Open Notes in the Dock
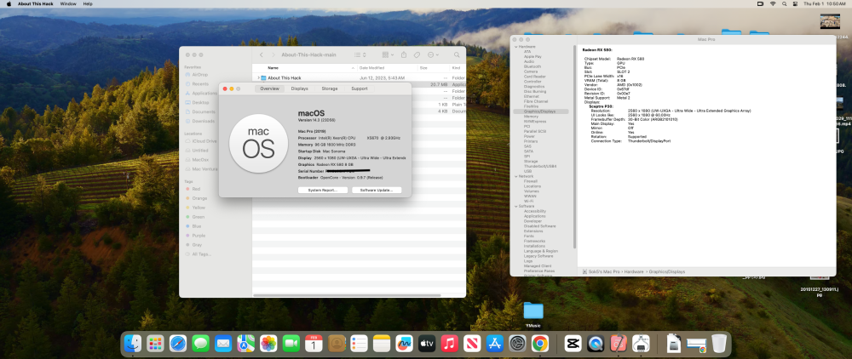Screen dimensions: 852x359 coord(382,344)
